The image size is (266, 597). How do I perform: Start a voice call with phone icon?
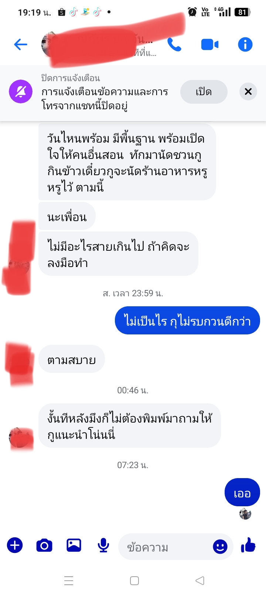click(174, 45)
